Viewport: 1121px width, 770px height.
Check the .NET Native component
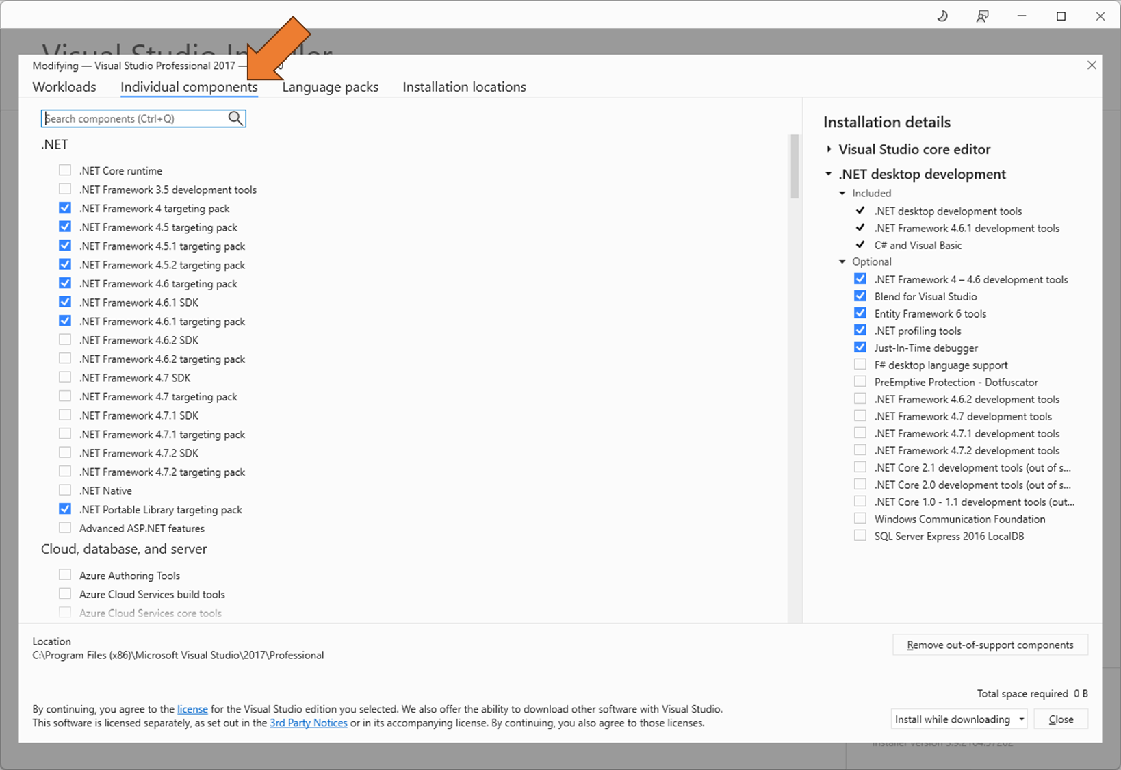(x=65, y=490)
